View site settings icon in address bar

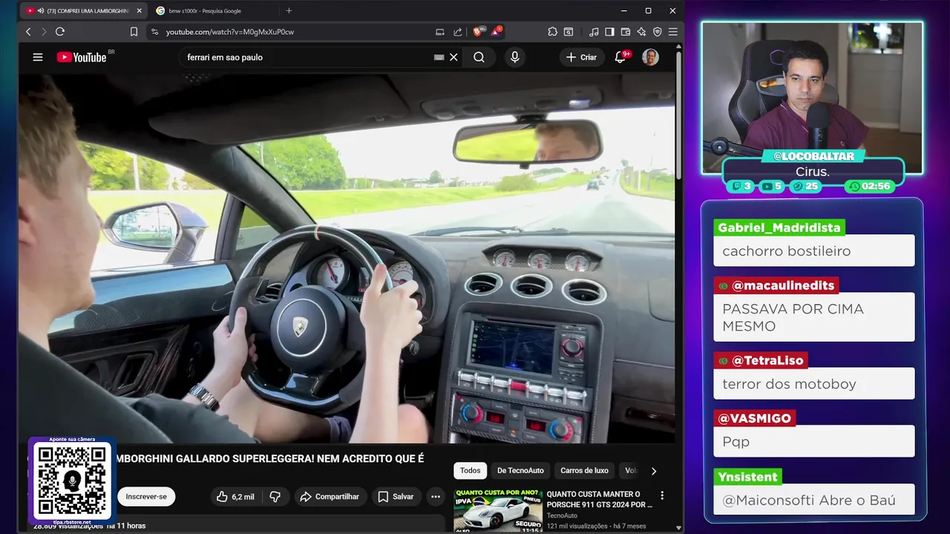click(x=154, y=32)
